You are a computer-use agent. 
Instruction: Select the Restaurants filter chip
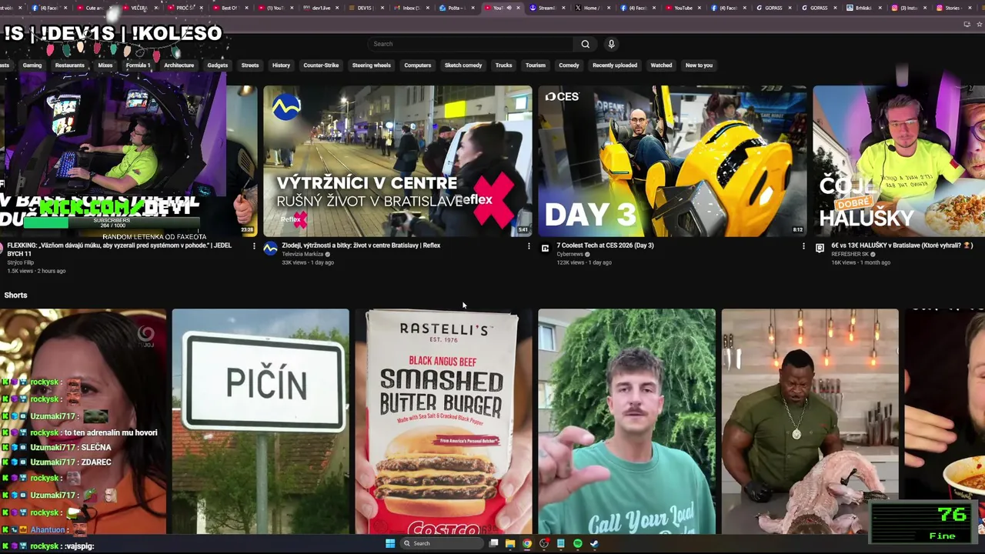(69, 65)
